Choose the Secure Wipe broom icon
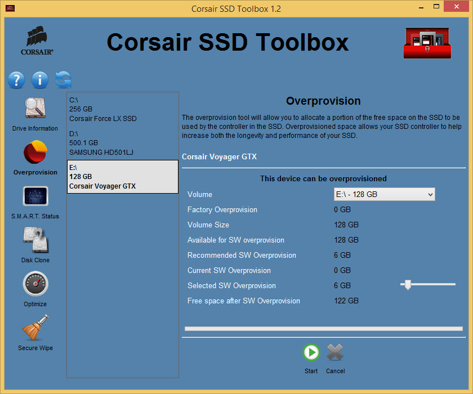Viewport: 473px width, 394px height. [x=35, y=328]
